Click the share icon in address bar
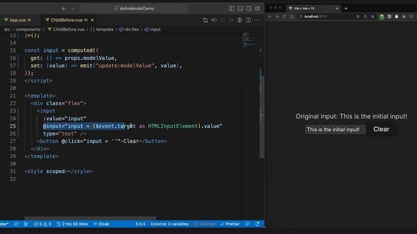417x234 pixels. coord(366,16)
